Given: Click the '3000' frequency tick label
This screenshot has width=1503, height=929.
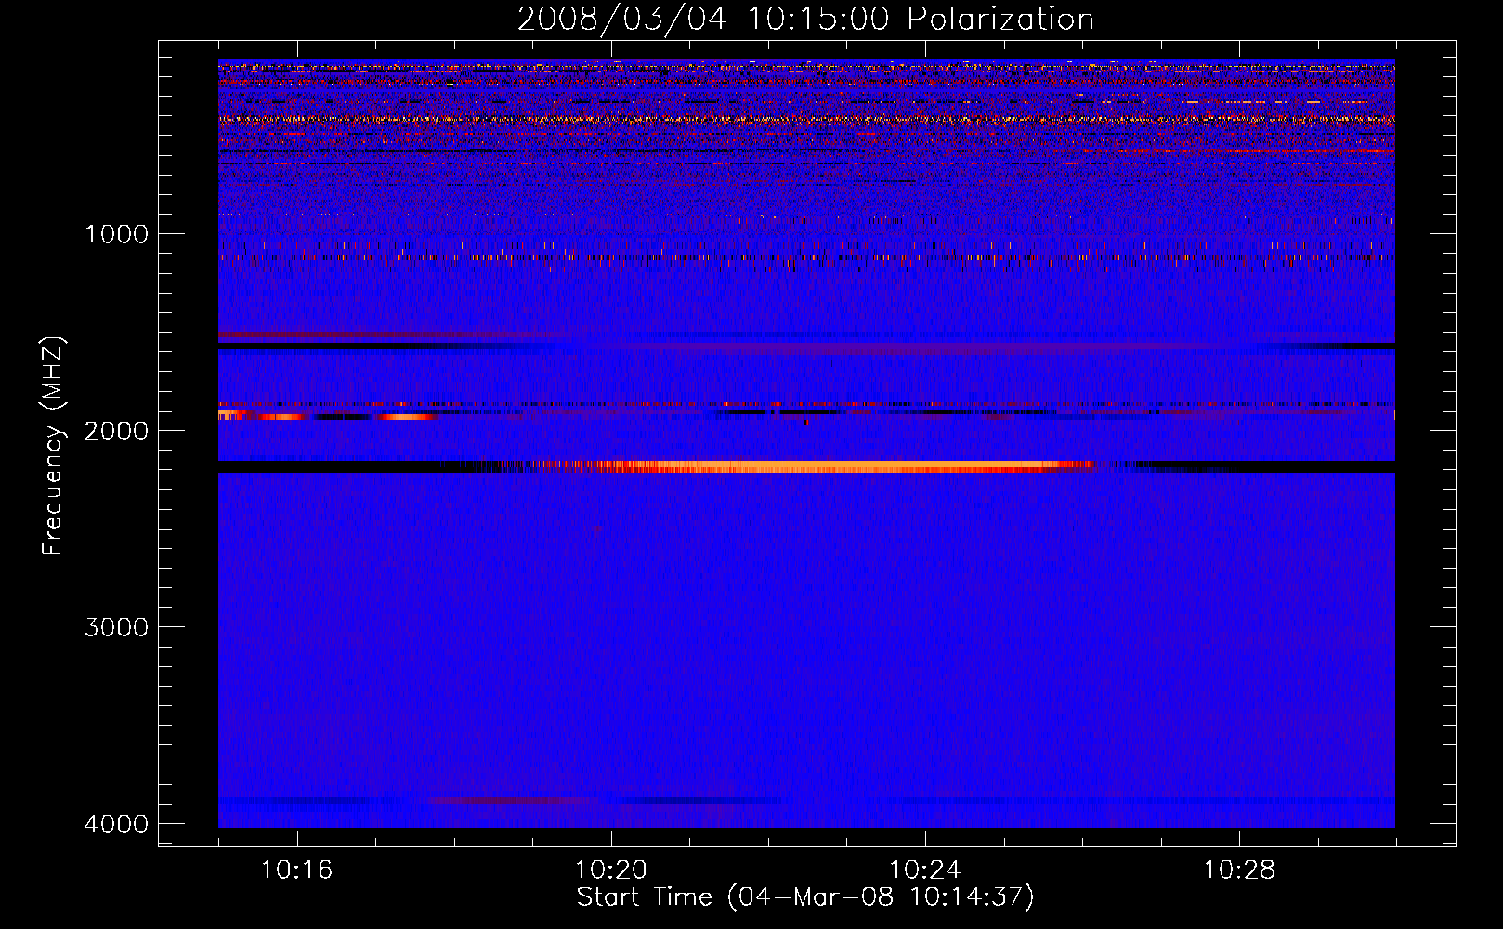Looking at the screenshot, I should tap(116, 627).
